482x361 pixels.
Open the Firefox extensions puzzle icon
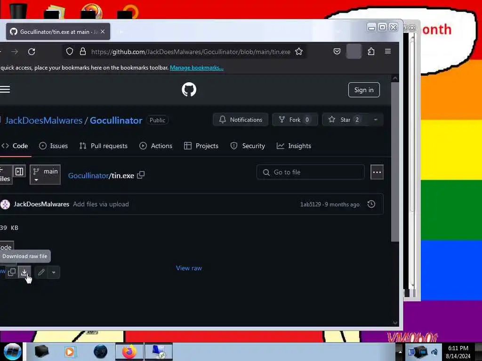click(x=371, y=51)
